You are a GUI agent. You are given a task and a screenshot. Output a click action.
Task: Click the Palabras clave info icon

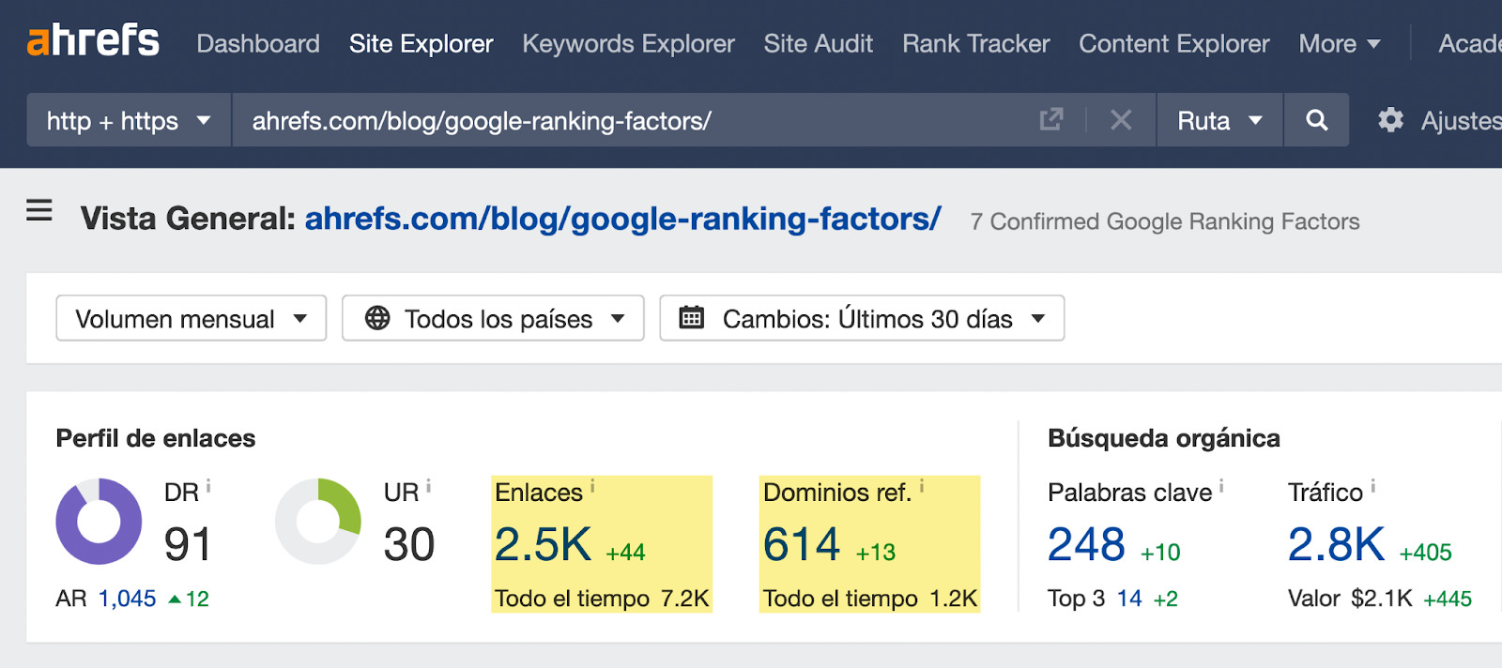[1221, 486]
